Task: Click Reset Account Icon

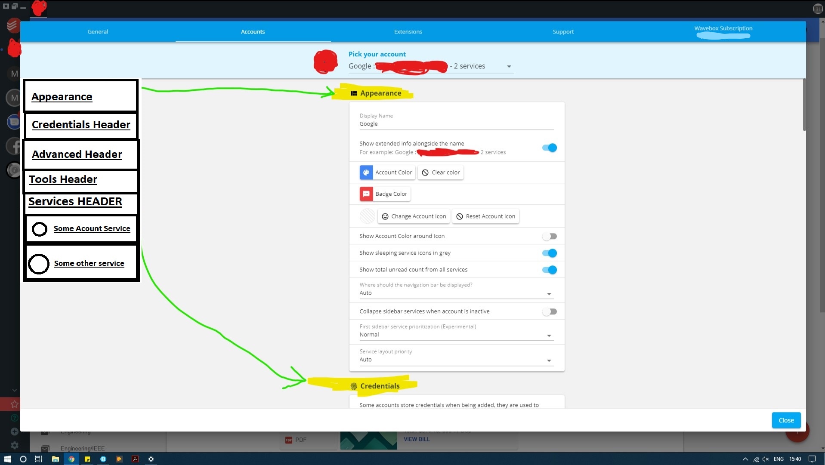Action: (485, 216)
